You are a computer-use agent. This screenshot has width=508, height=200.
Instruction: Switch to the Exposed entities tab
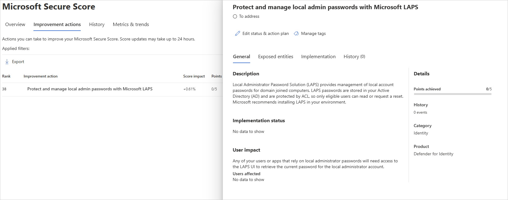(x=275, y=57)
